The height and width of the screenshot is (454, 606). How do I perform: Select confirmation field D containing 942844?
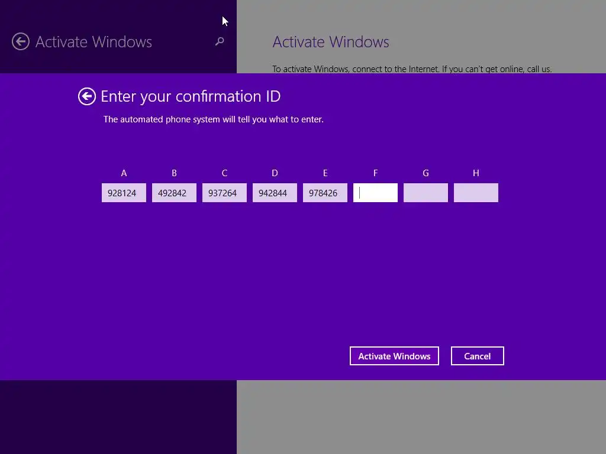coord(275,193)
